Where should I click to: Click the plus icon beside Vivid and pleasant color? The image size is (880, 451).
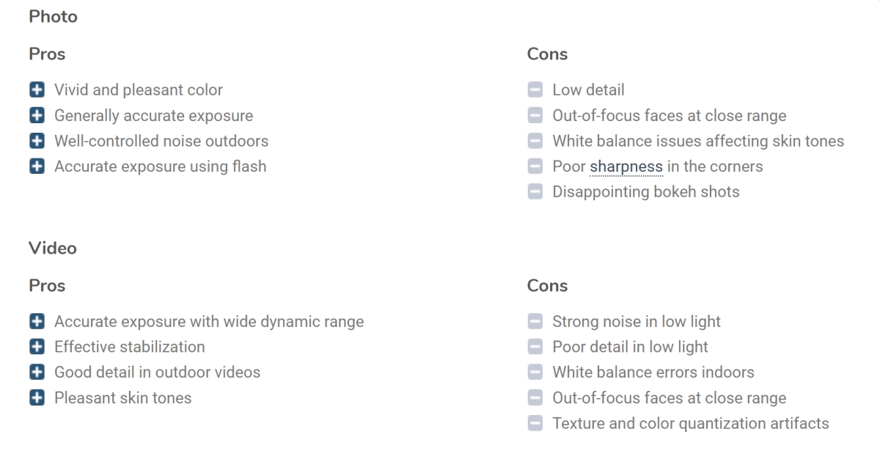point(37,90)
